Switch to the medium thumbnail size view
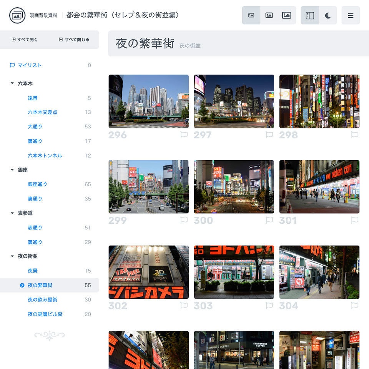Viewport: 369px width, 369px height. click(x=269, y=15)
